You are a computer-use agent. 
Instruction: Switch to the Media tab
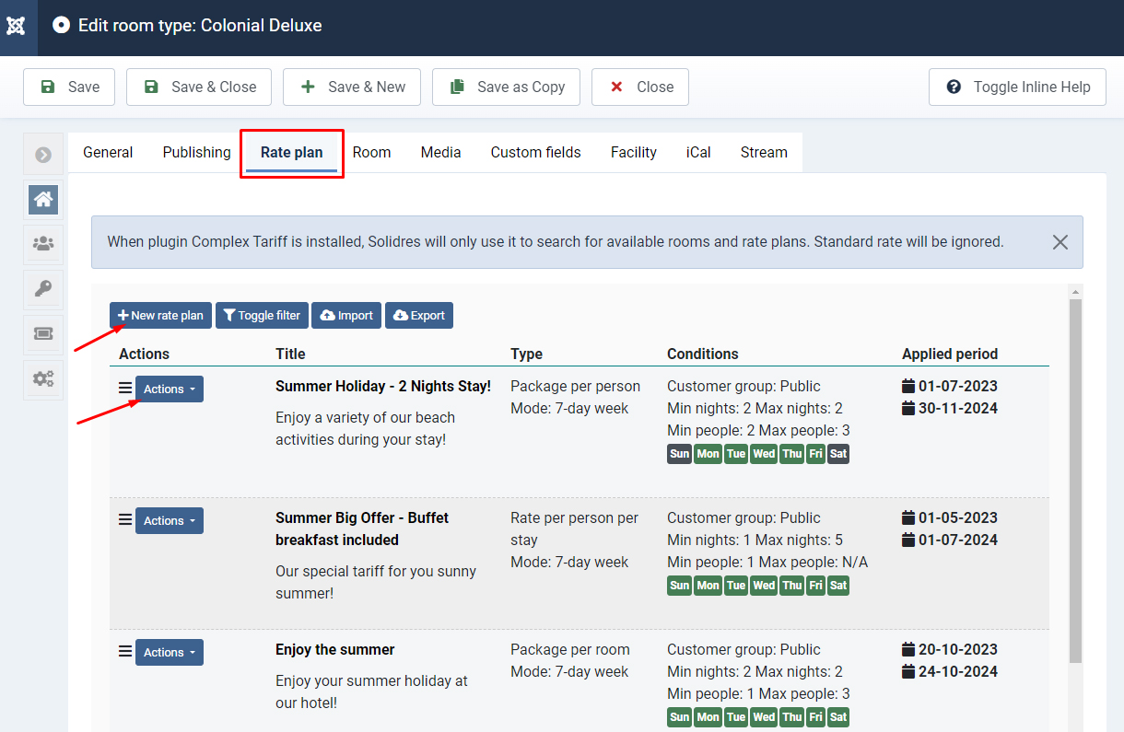pos(440,153)
